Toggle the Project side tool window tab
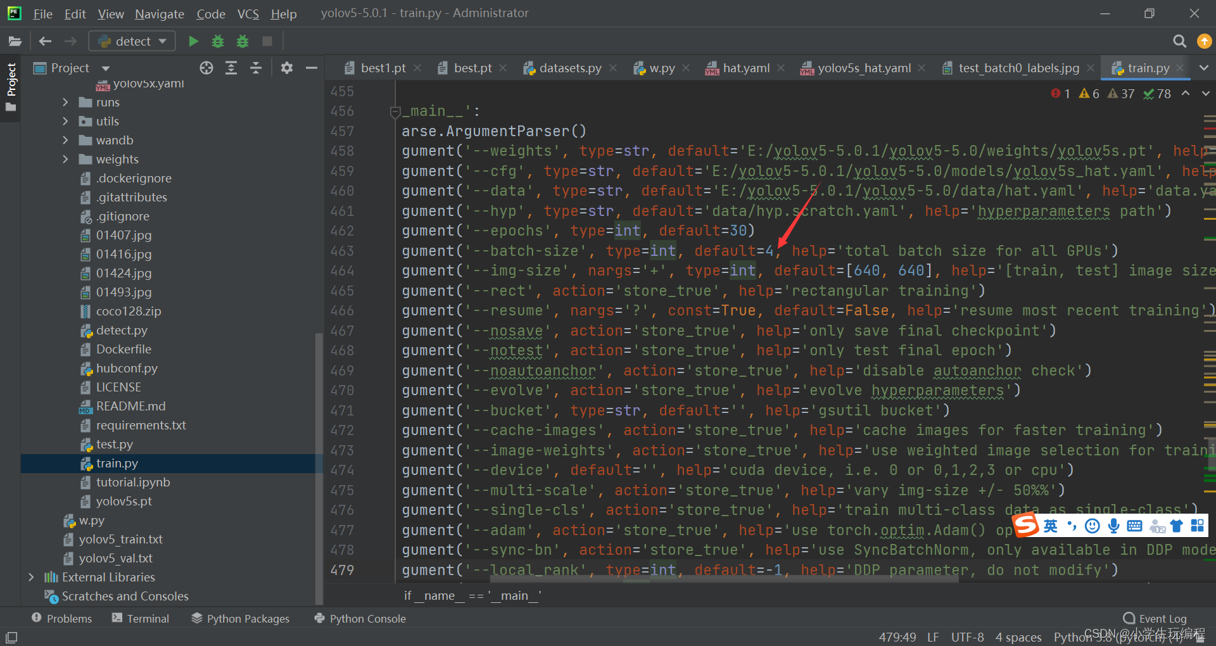Image resolution: width=1216 pixels, height=646 pixels. click(x=11, y=87)
